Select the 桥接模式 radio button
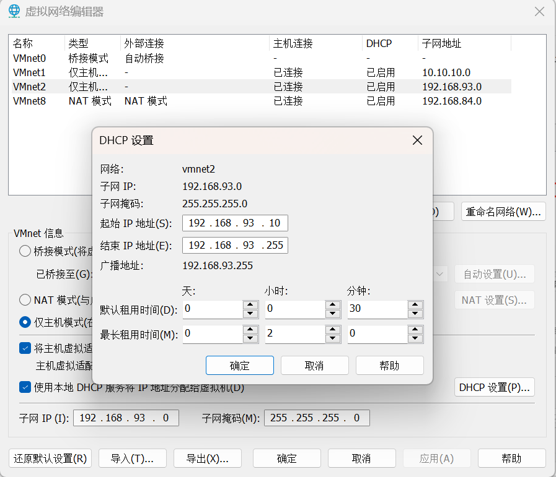The image size is (556, 477). click(x=25, y=251)
